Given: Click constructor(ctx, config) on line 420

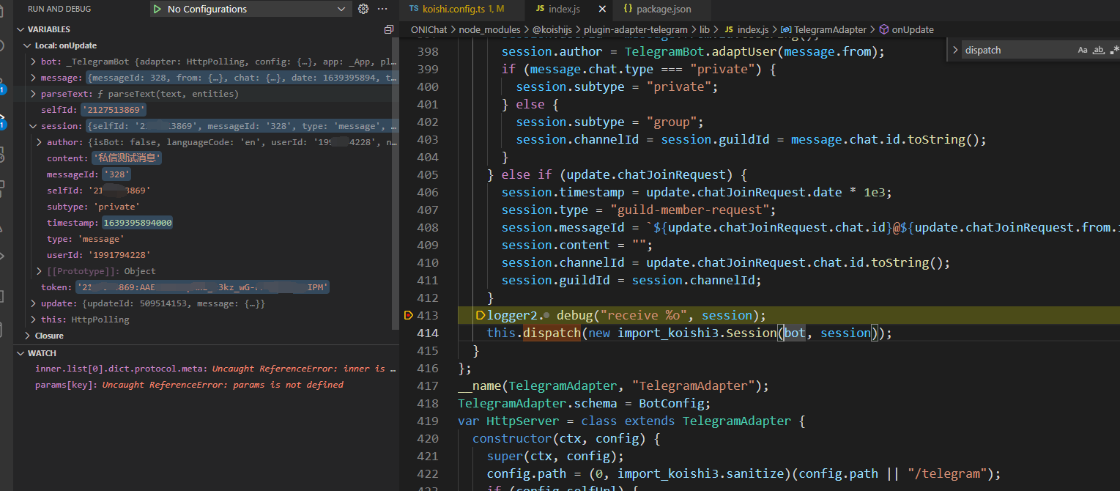Looking at the screenshot, I should 559,438.
